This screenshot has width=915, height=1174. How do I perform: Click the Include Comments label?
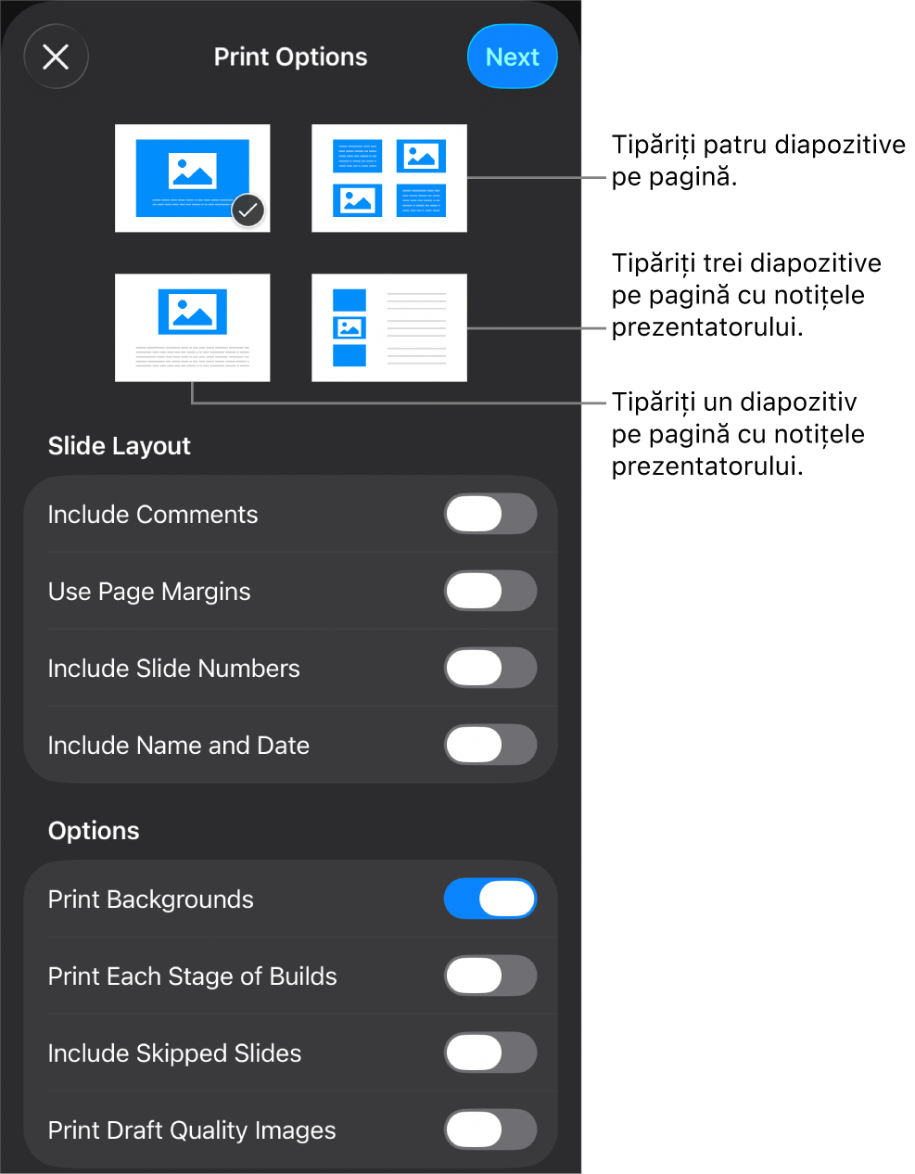(x=153, y=515)
